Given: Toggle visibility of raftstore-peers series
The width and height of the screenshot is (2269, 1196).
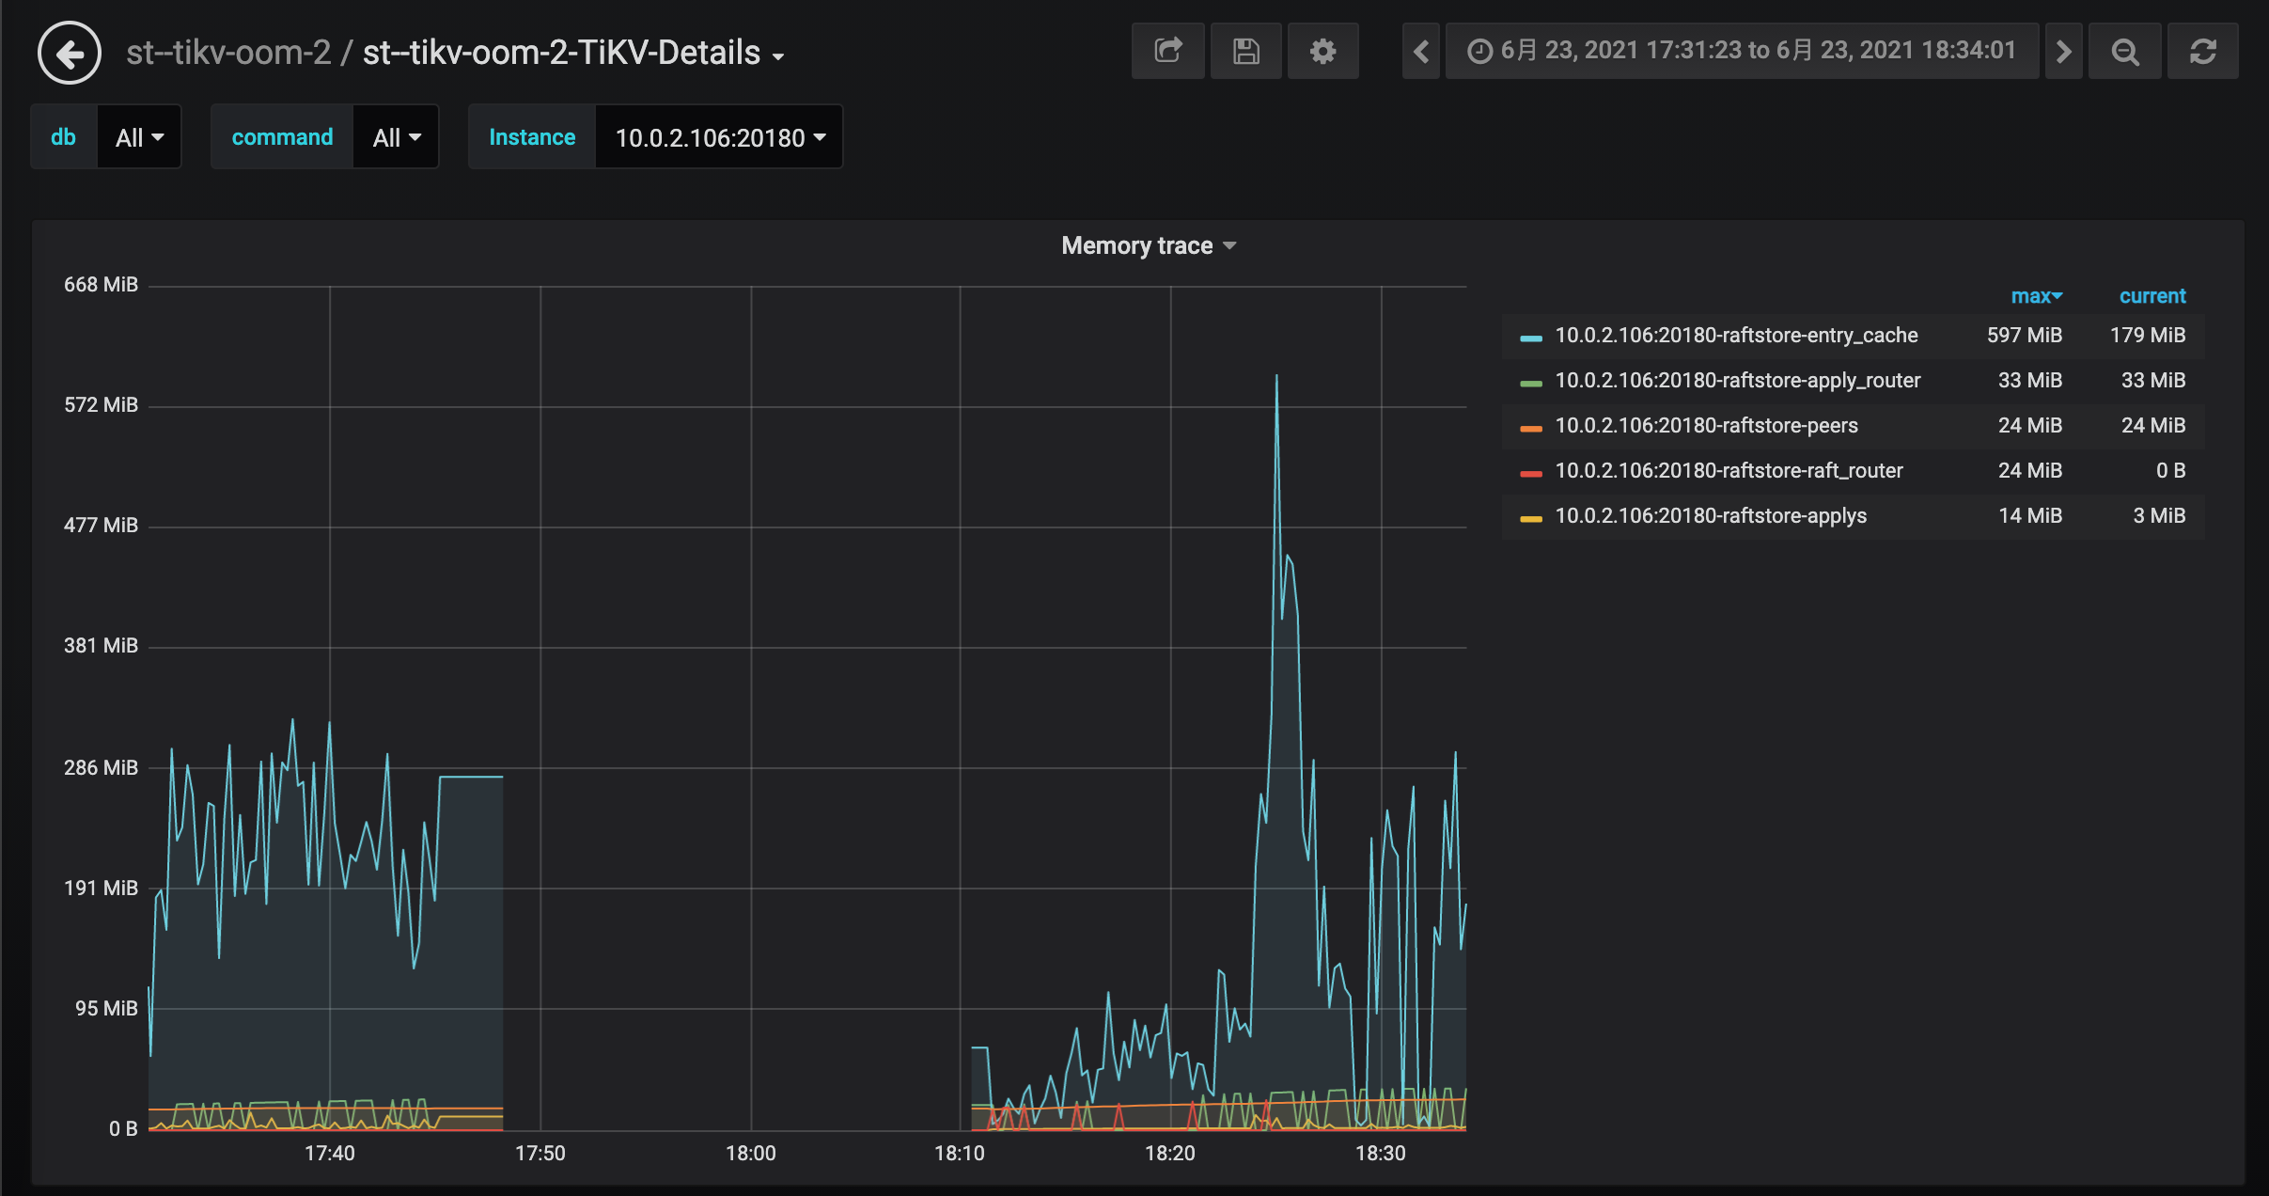Looking at the screenshot, I should point(1705,425).
